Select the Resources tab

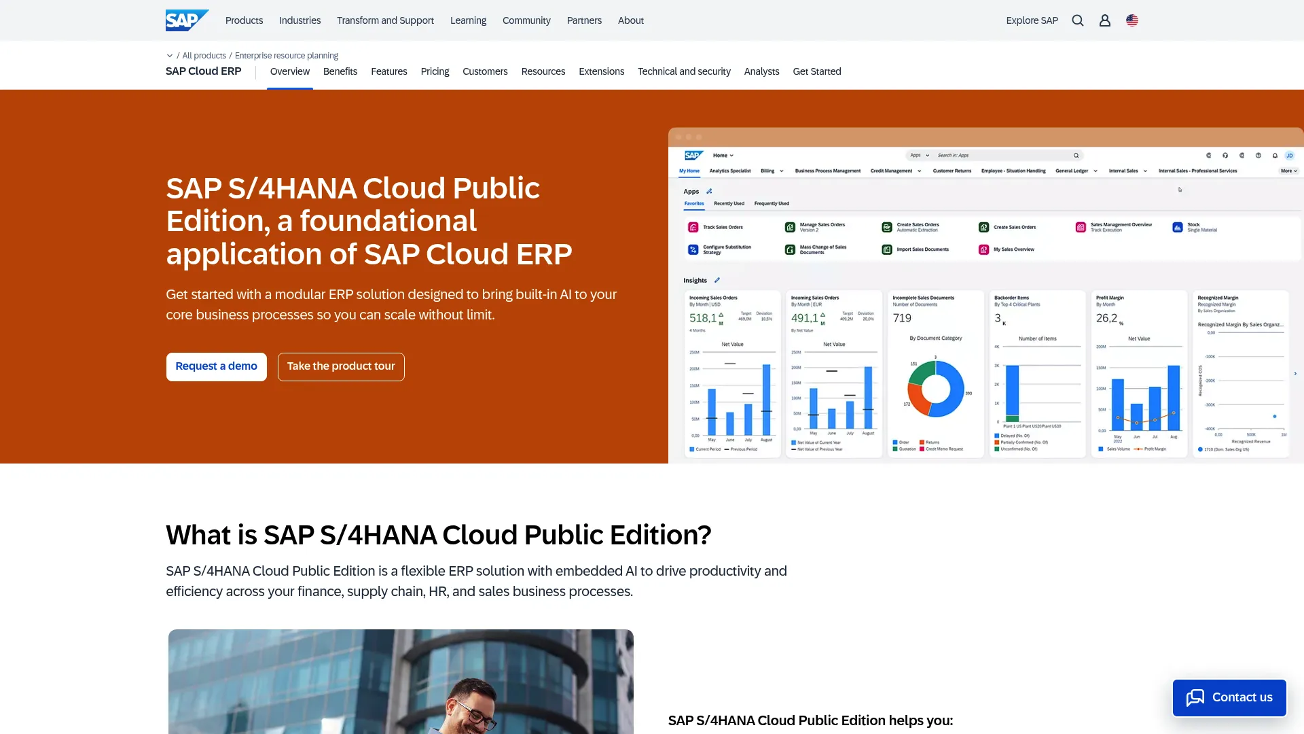pyautogui.click(x=543, y=71)
